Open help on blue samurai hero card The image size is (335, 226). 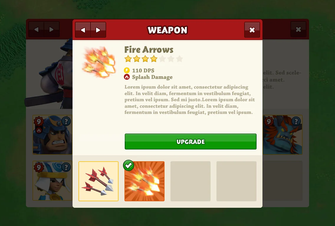(66, 121)
